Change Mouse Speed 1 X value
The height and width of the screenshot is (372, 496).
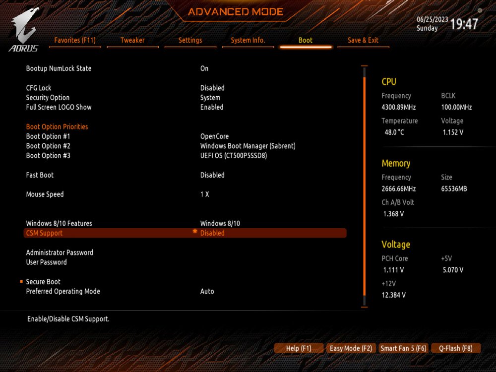(205, 194)
